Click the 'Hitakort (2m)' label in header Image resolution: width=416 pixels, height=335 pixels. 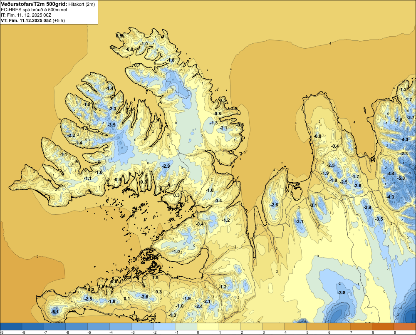click(82, 4)
